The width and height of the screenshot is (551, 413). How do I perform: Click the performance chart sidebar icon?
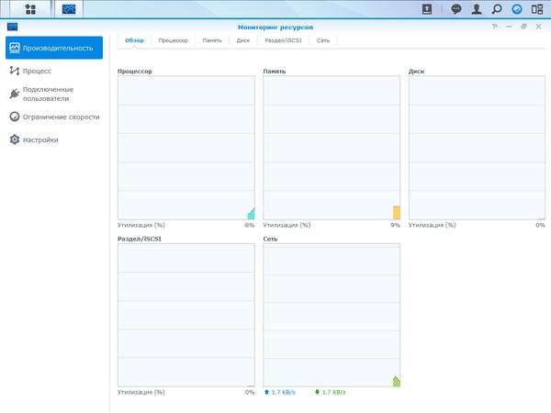pyautogui.click(x=15, y=48)
